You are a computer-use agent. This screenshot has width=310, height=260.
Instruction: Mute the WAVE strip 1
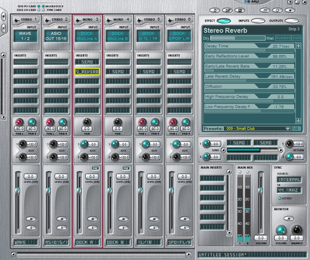pos(31,219)
